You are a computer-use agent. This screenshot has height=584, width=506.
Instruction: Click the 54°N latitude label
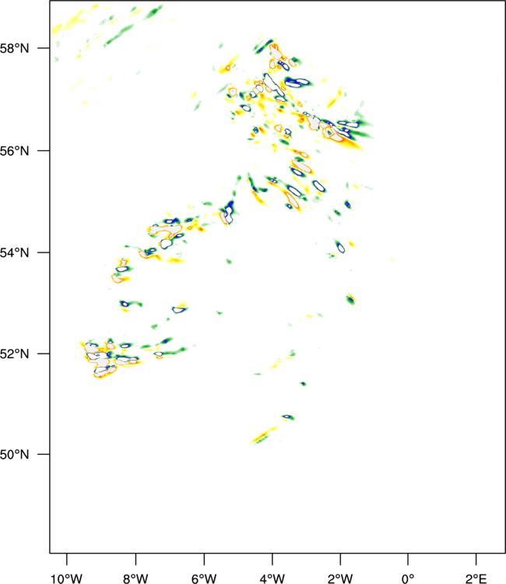pyautogui.click(x=14, y=253)
